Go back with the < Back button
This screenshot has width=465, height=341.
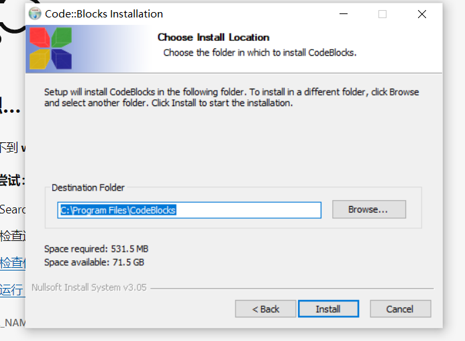click(x=266, y=309)
